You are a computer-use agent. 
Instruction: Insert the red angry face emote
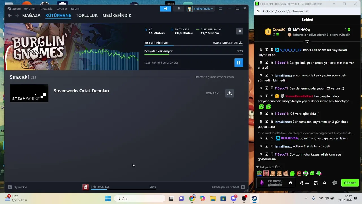click(x=299, y=173)
